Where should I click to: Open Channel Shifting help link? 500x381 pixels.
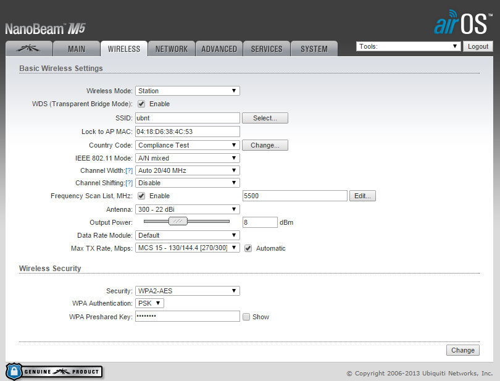pyautogui.click(x=129, y=183)
